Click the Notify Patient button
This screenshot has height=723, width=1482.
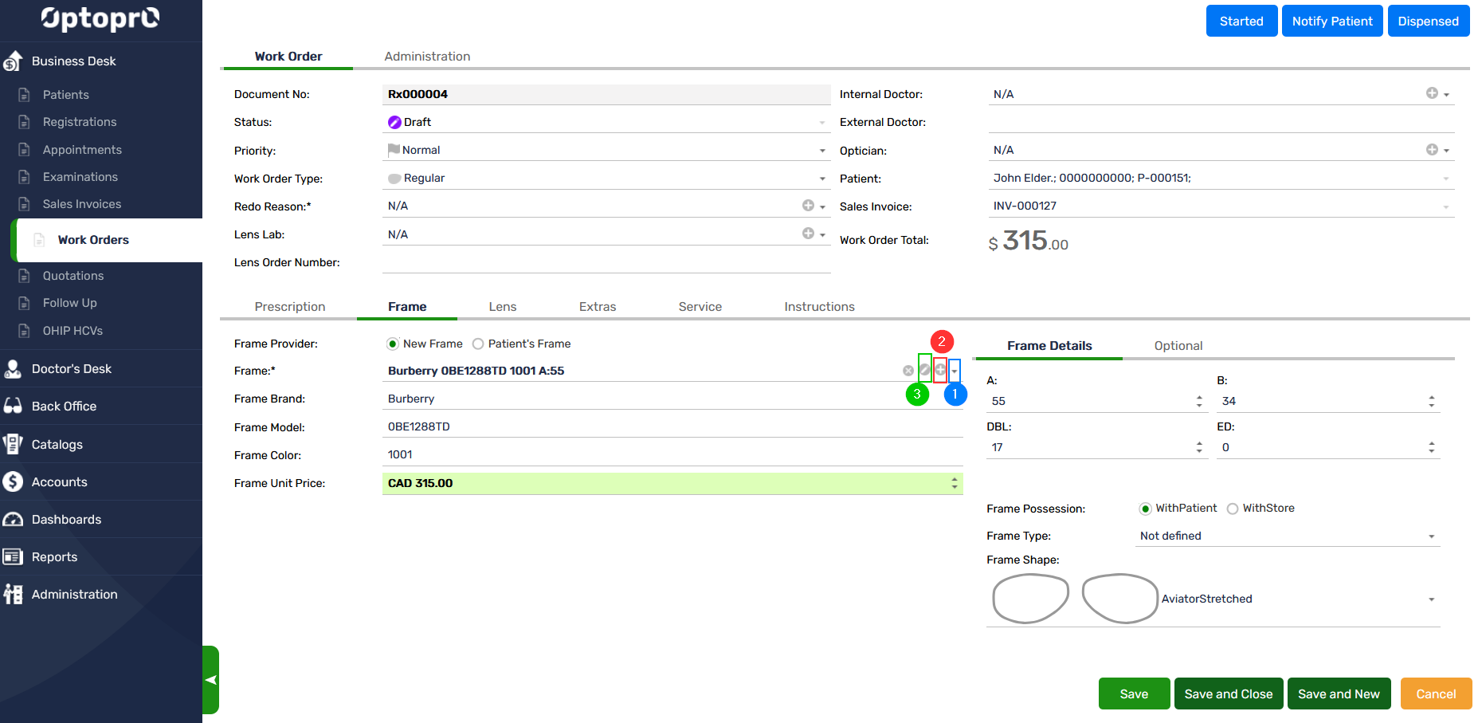[1332, 22]
